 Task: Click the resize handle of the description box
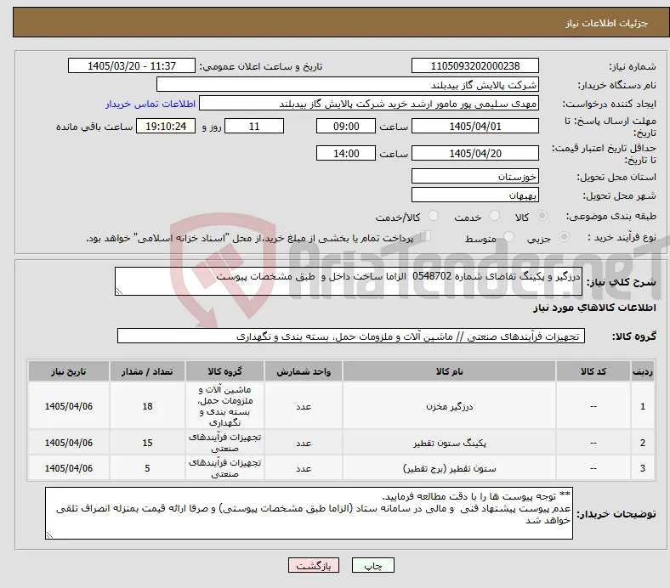point(119,291)
